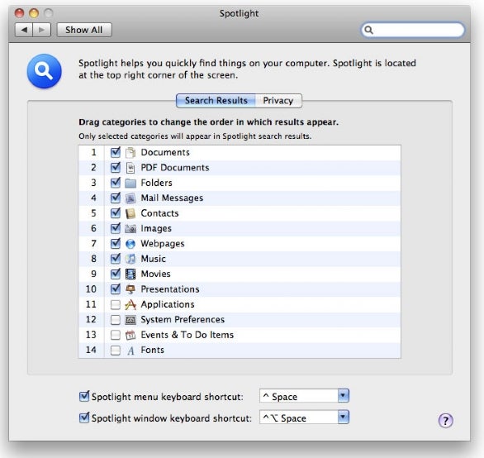Click the red close window button

coord(20,13)
